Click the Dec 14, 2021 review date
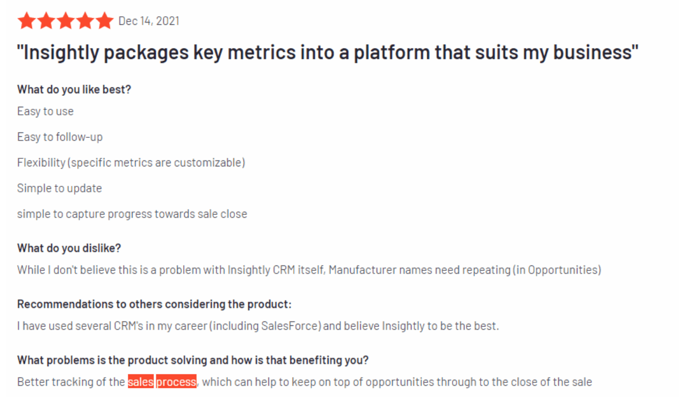Screen dimensions: 681x405 click(149, 21)
